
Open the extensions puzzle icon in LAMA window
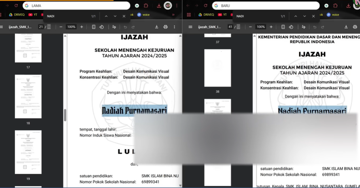tap(146, 6)
